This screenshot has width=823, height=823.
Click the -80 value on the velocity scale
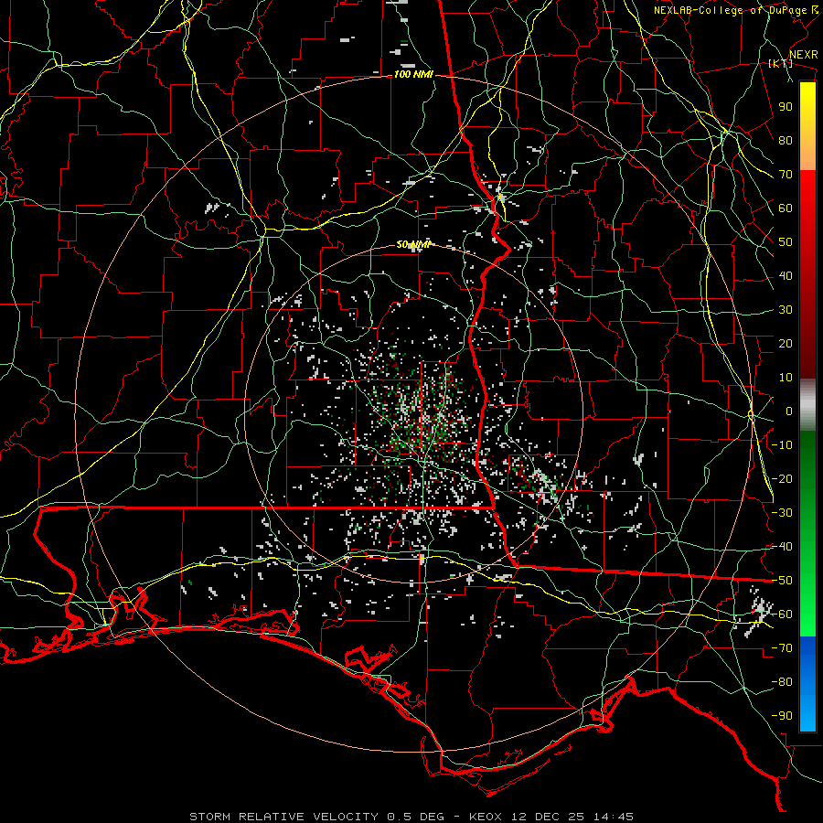pos(782,682)
